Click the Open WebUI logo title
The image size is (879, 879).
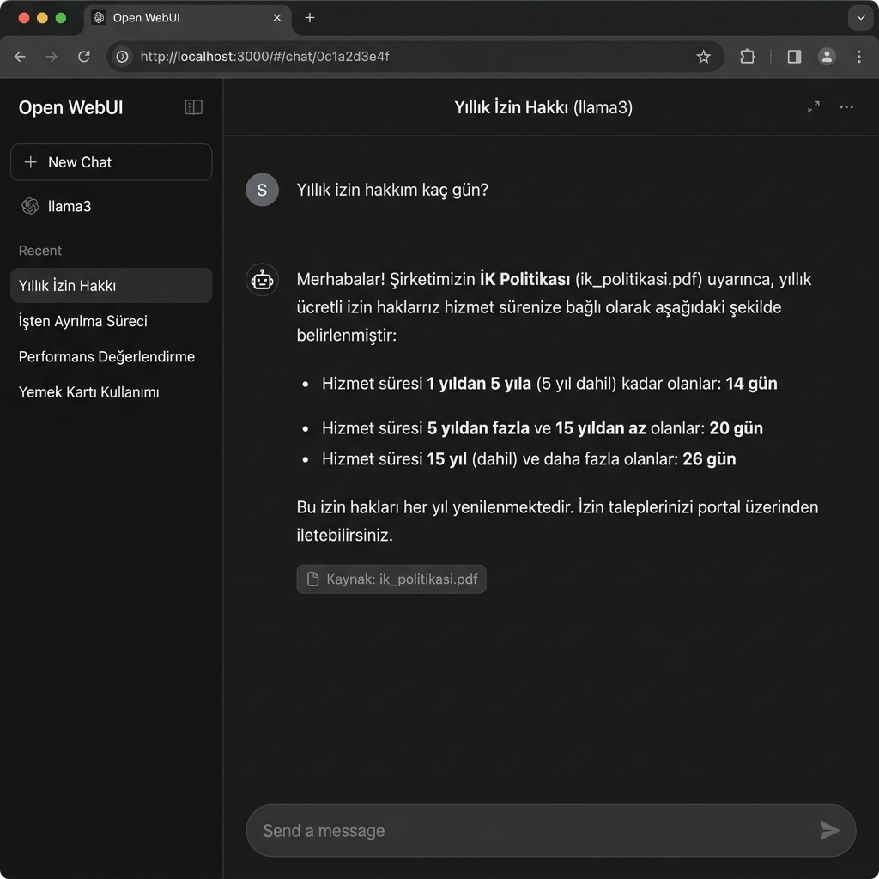(x=70, y=107)
